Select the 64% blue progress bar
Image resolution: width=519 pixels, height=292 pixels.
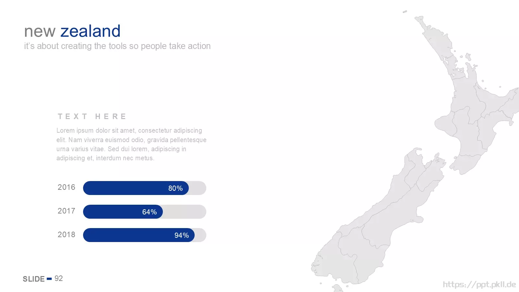click(123, 212)
